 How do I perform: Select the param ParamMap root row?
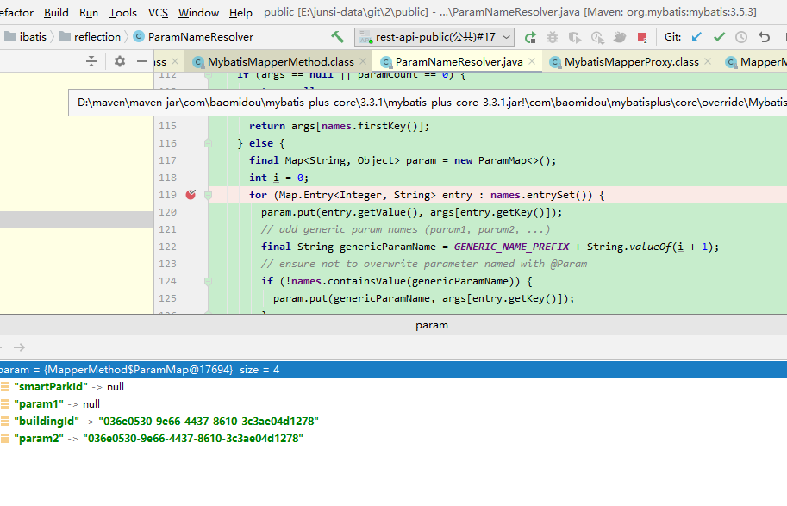(393, 370)
